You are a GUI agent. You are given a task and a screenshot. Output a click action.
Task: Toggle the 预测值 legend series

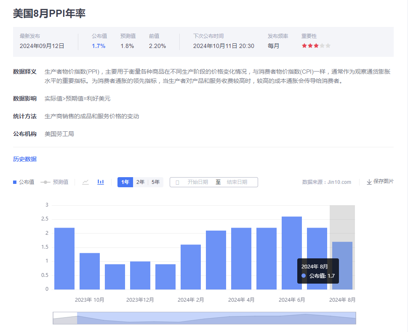click(54, 182)
